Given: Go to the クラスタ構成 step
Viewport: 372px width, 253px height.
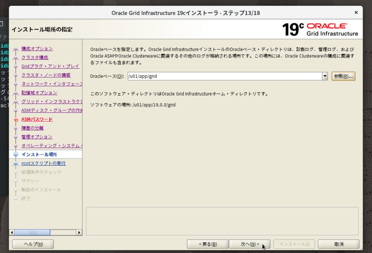Looking at the screenshot, I should click(x=35, y=57).
